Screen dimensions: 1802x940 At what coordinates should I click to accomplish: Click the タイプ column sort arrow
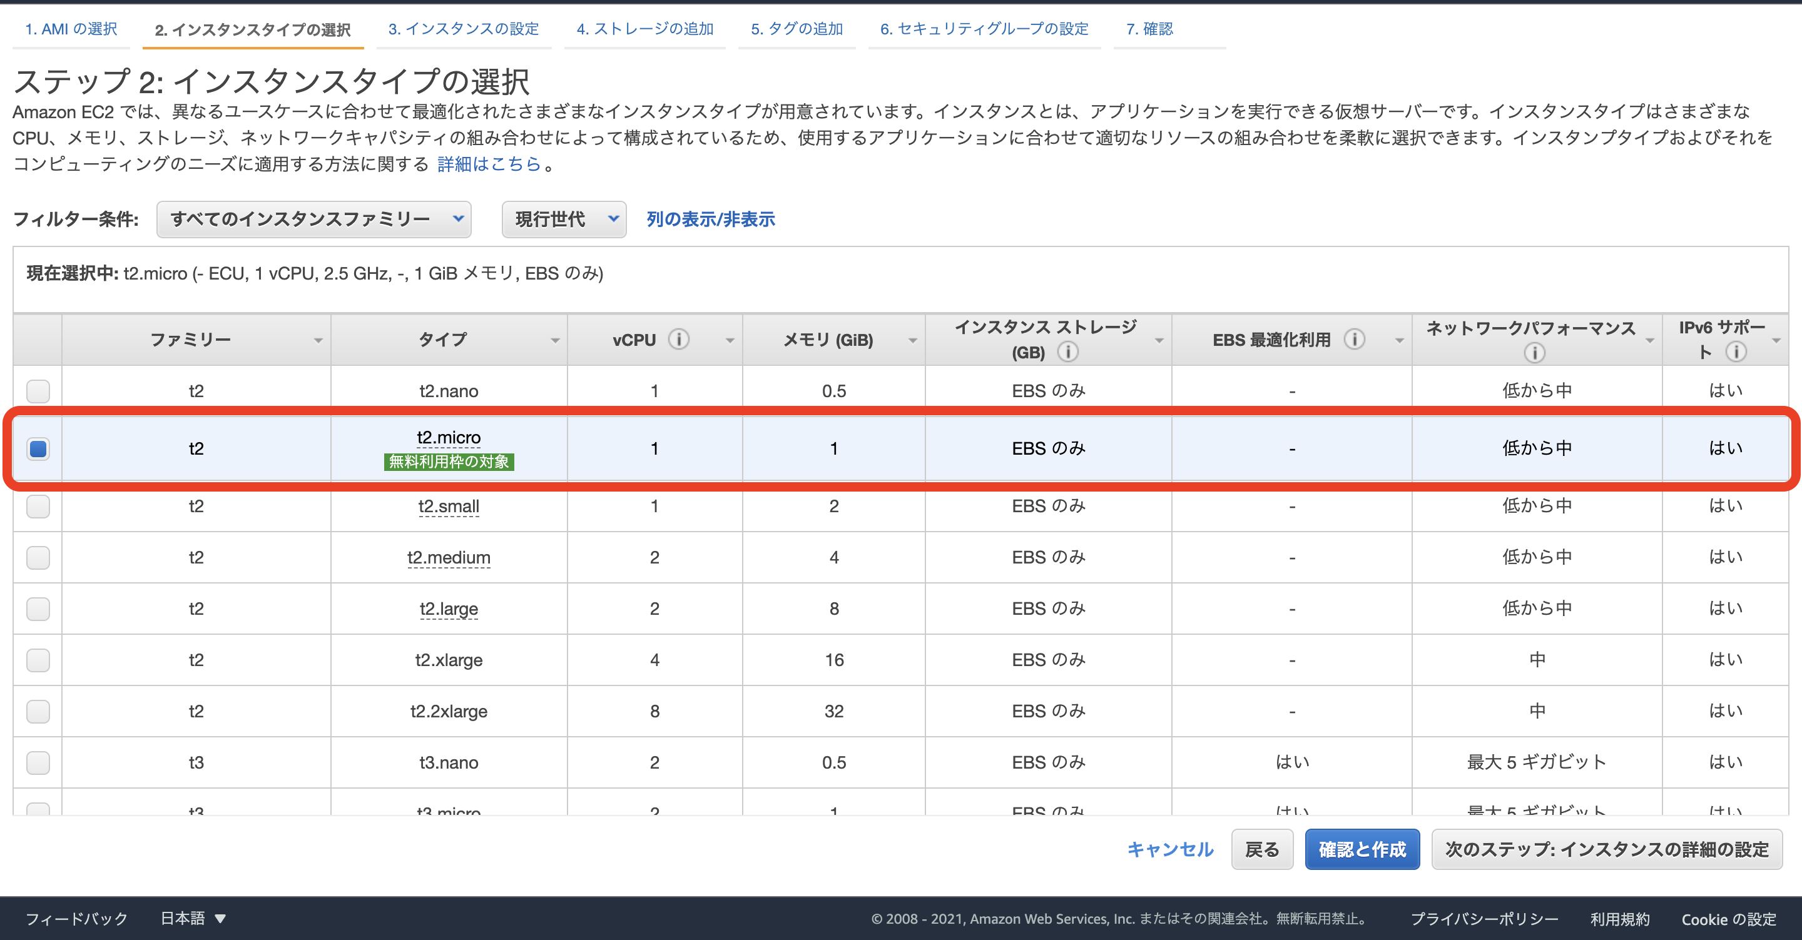coord(556,341)
